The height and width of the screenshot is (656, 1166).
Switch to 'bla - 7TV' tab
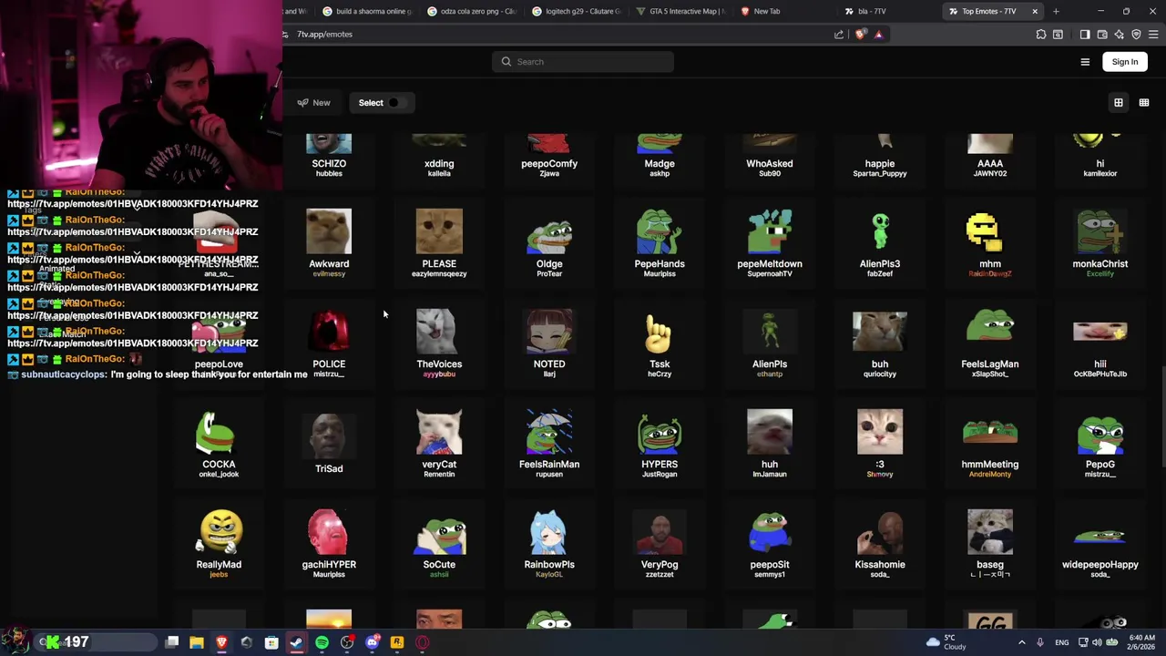pos(885,11)
